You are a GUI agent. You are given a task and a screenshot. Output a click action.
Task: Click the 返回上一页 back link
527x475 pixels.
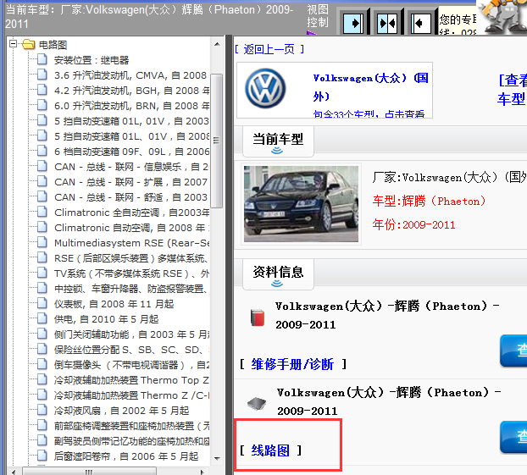[269, 49]
